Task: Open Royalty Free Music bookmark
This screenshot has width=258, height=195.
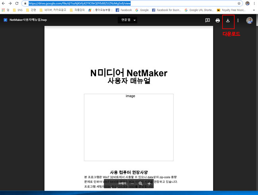Action: click(x=231, y=10)
